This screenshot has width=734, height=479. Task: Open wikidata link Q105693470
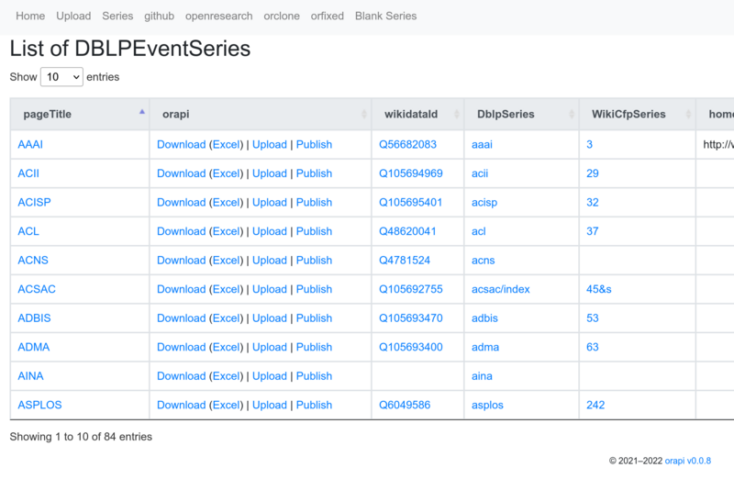tap(411, 318)
